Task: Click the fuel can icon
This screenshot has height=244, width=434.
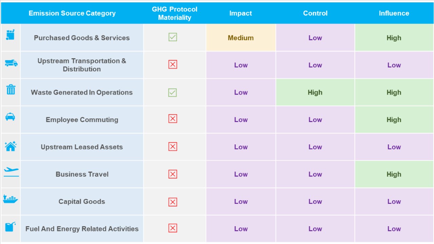Action: point(11,226)
